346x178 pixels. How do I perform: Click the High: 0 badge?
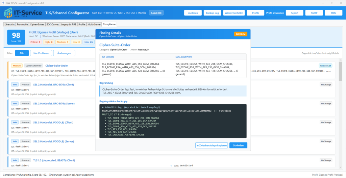pyautogui.click(x=49, y=42)
